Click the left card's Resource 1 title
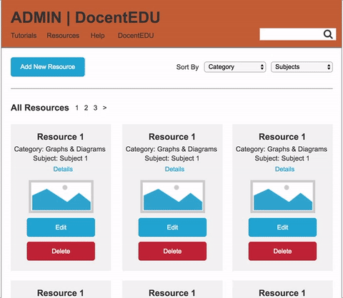 click(x=61, y=137)
